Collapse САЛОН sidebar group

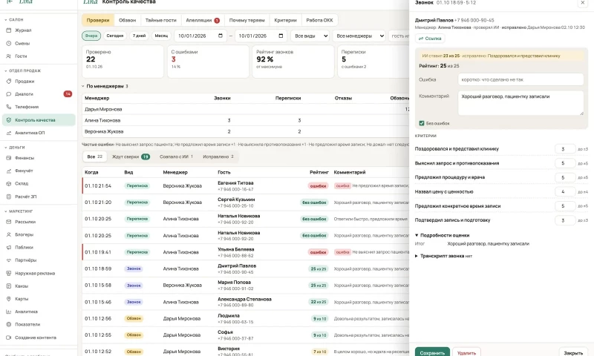pos(14,20)
